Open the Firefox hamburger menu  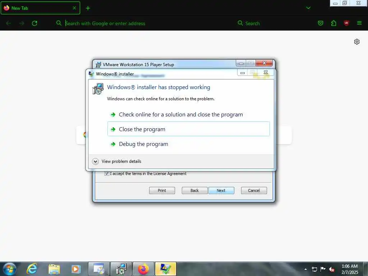[359, 23]
